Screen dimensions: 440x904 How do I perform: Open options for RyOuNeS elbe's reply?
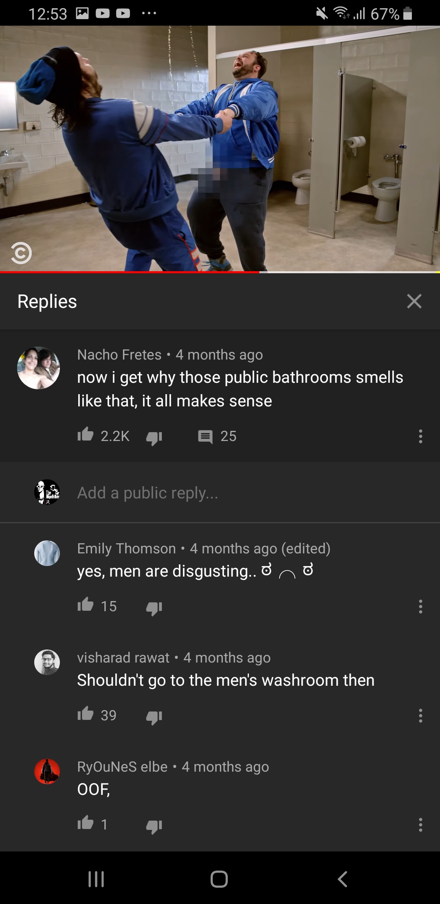pos(420,825)
